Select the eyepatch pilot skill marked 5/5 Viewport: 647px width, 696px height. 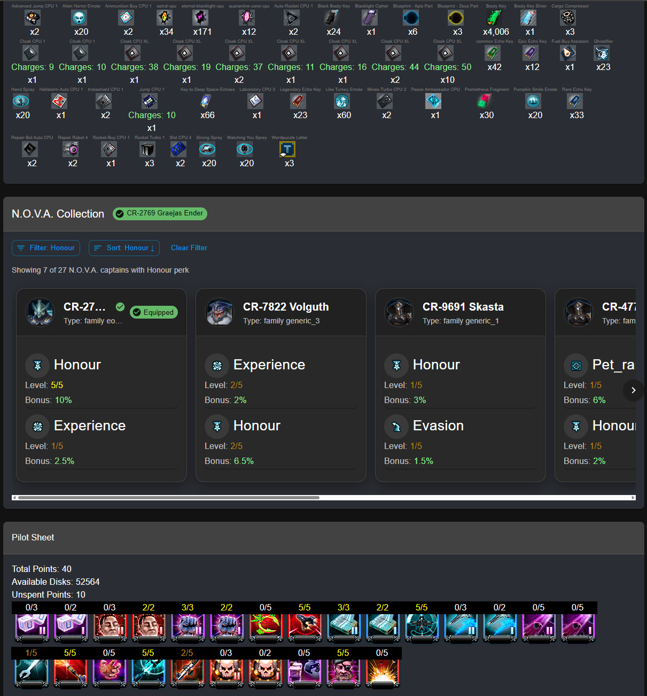pos(344,672)
